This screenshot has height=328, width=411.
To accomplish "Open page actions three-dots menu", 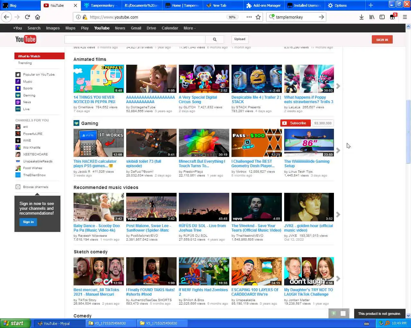I will click(249, 17).
